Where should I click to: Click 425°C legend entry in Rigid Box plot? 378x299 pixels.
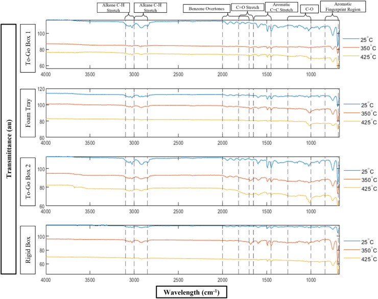click(x=360, y=259)
